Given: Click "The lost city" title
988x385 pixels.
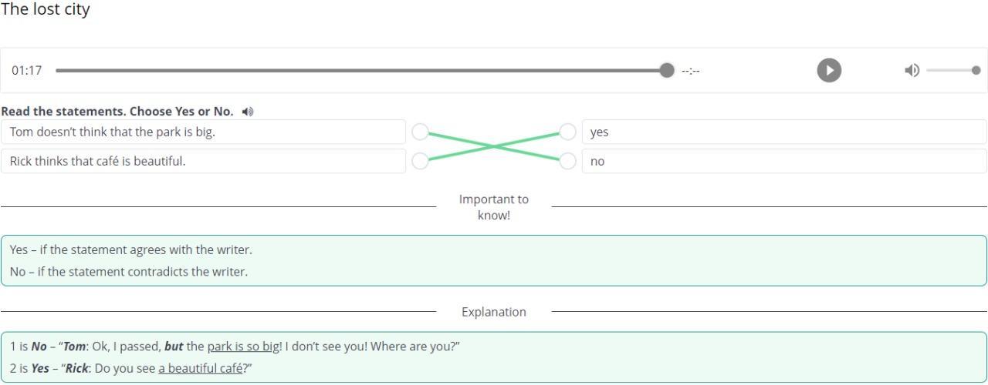Looking at the screenshot, I should coord(46,10).
